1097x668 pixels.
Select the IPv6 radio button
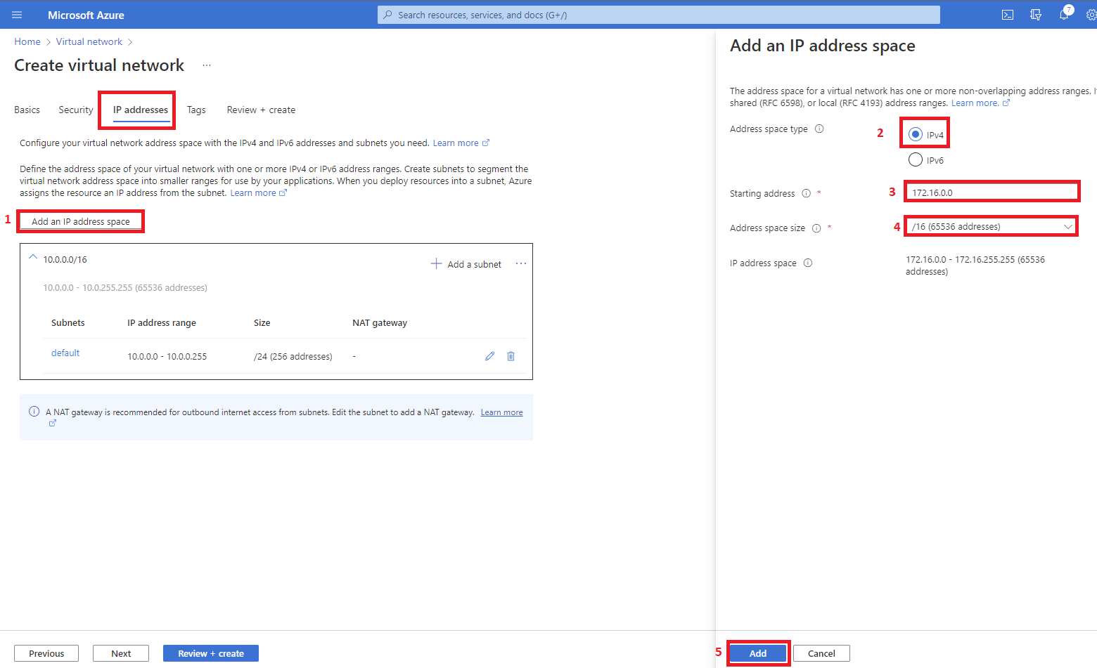916,160
